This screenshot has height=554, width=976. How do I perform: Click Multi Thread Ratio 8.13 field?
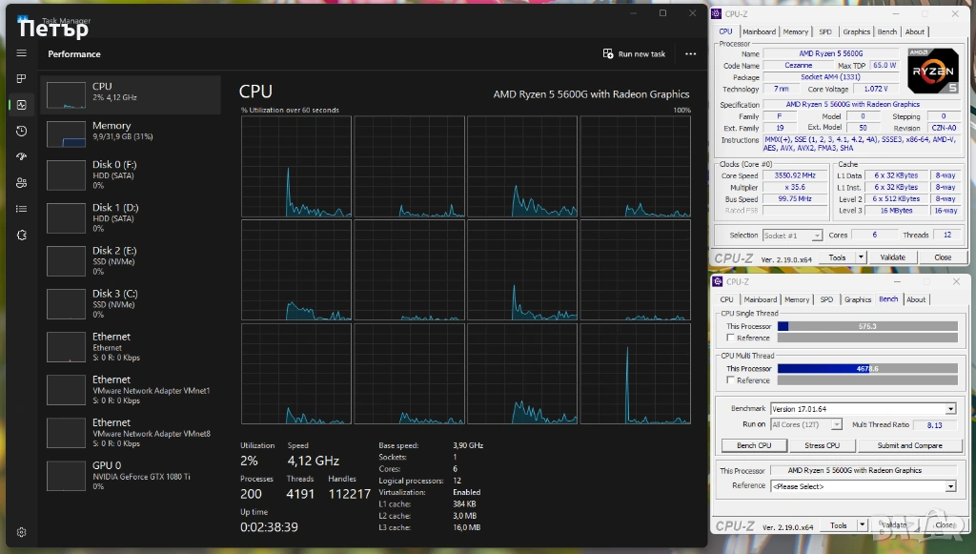935,425
